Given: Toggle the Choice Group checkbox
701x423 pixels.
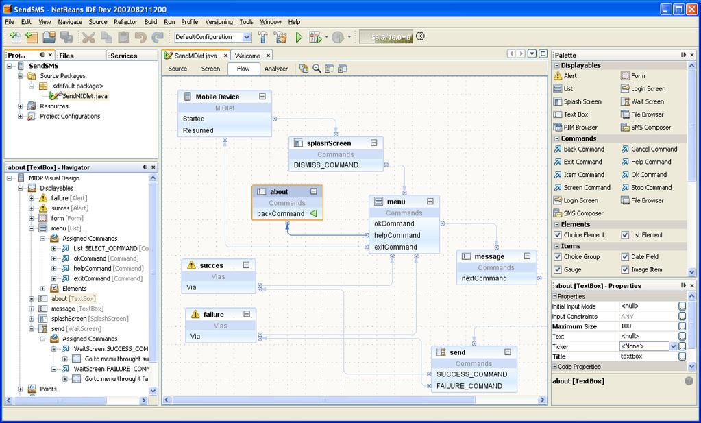Looking at the screenshot, I should 558,257.
